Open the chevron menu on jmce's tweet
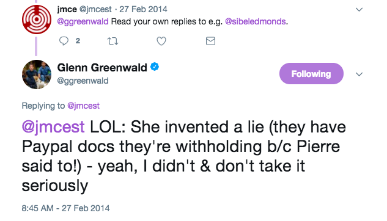Viewport: 387px width, 221px height. pos(359,10)
